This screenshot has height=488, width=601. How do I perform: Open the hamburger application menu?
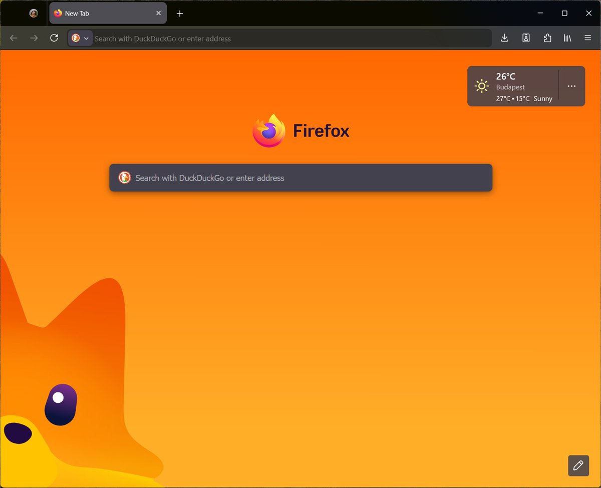tap(588, 38)
